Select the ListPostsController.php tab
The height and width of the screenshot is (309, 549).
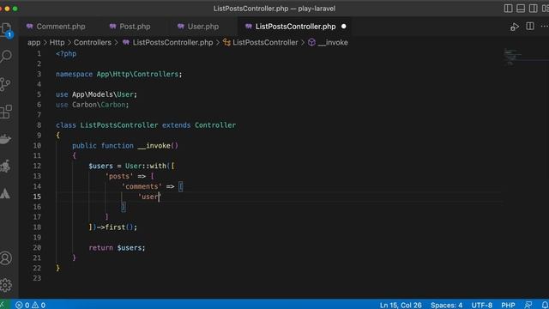point(295,27)
